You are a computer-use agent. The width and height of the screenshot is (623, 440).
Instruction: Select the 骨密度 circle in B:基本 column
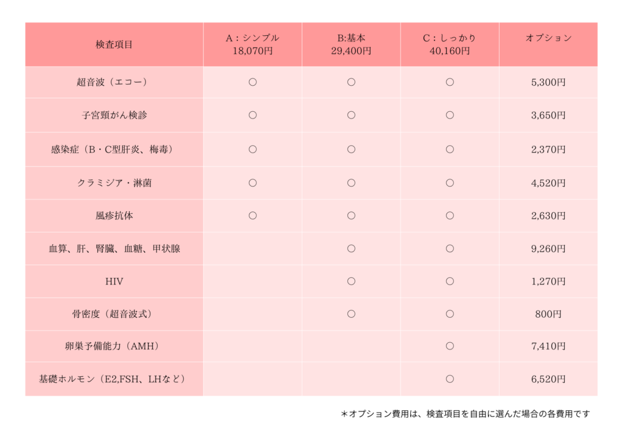click(351, 314)
